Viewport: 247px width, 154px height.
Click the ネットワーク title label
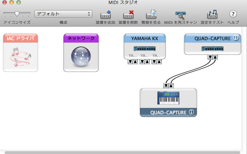[81, 38]
